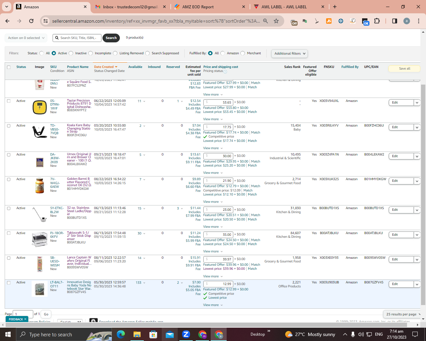Open the browser extensions puzzle icon
Image resolution: width=426 pixels, height=341 pixels.
pos(377,21)
